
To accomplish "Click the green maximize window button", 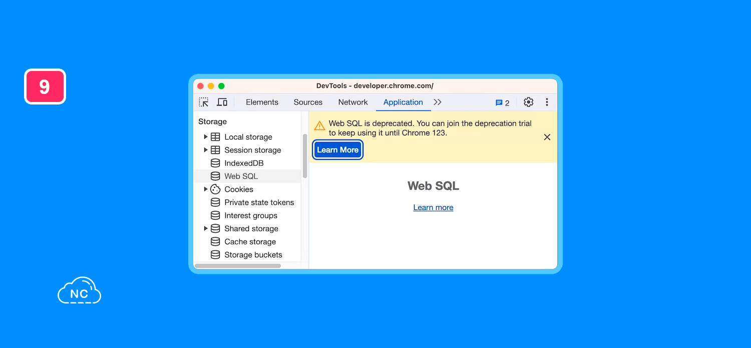I will (221, 86).
